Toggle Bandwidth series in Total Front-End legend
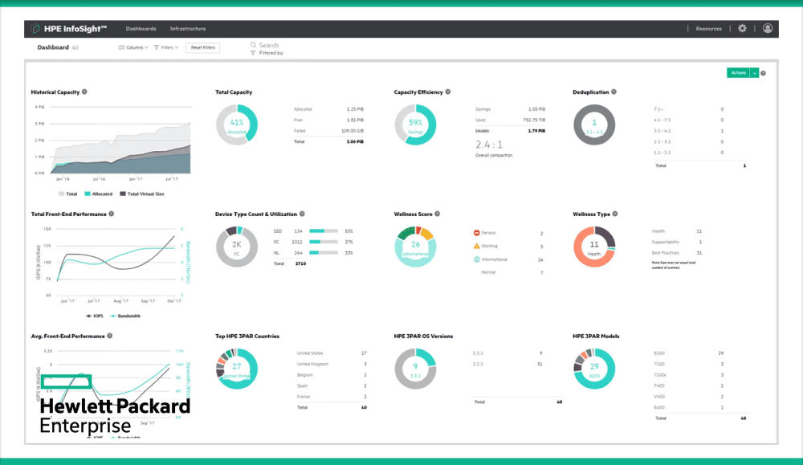 (x=125, y=316)
